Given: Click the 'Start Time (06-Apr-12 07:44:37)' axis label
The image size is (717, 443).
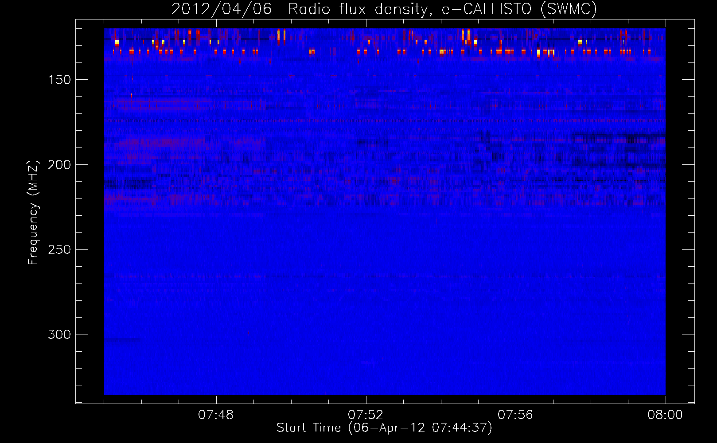Looking at the screenshot, I should (x=384, y=428).
